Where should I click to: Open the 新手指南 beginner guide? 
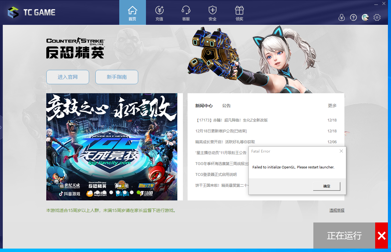117,77
